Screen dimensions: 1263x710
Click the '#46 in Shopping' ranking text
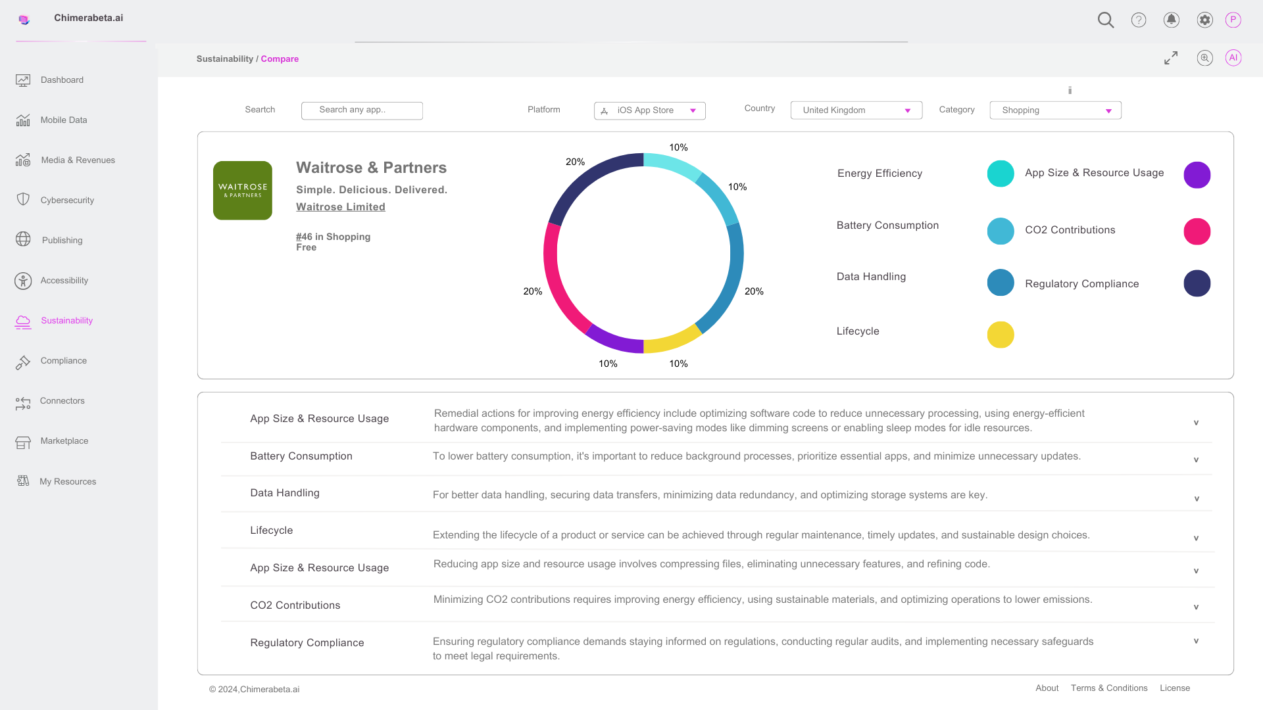coord(333,237)
